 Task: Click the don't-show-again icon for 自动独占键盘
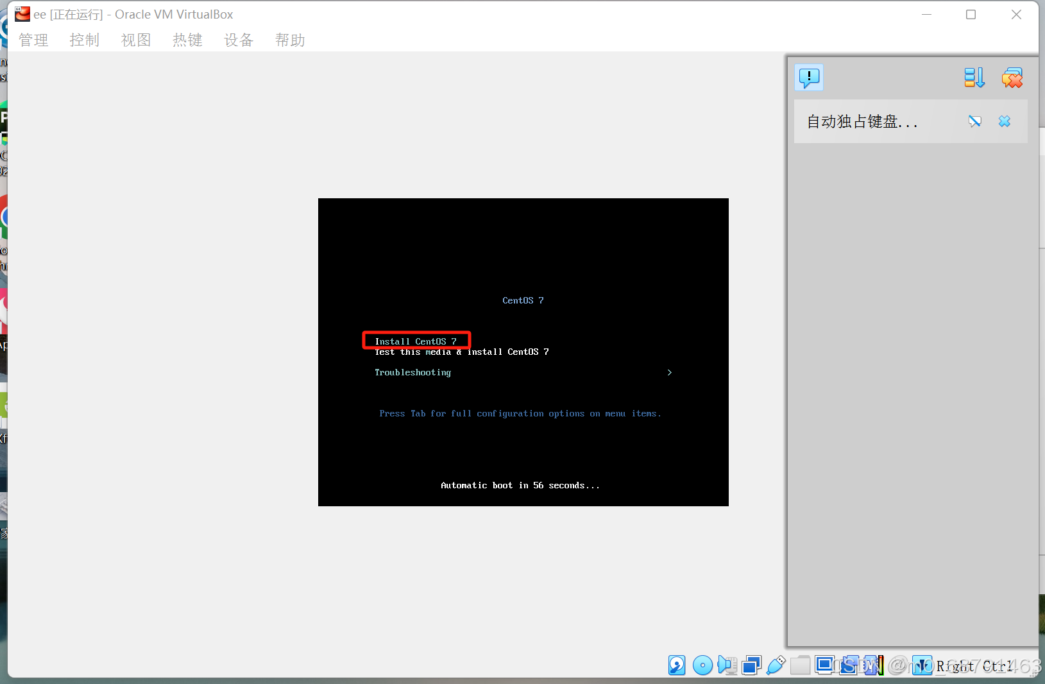pyautogui.click(x=975, y=121)
